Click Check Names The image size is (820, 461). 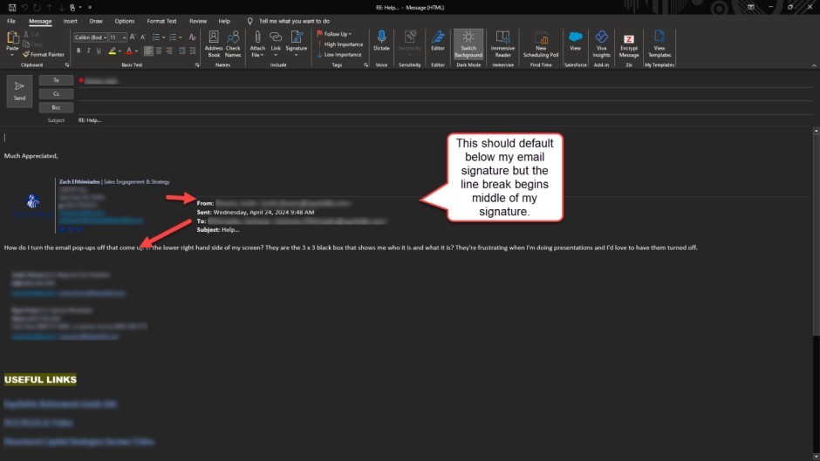[x=233, y=44]
